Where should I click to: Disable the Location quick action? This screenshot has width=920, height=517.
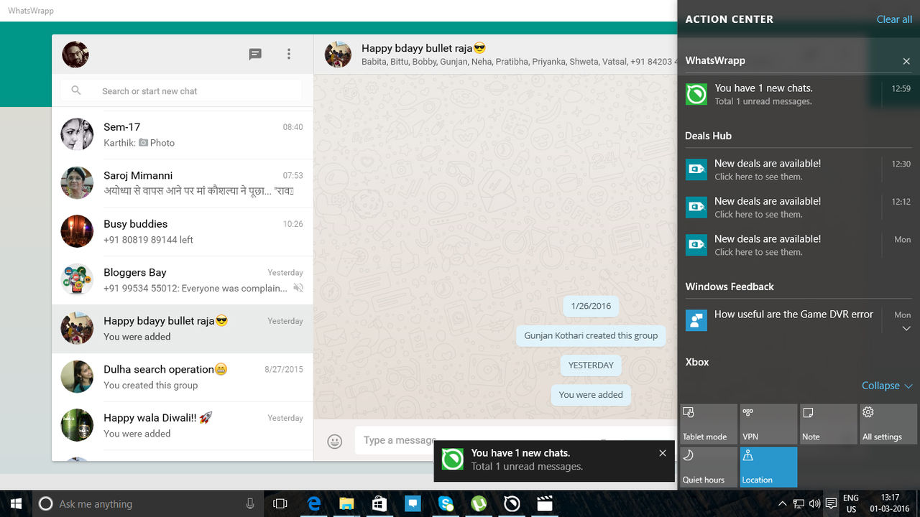[x=768, y=467]
